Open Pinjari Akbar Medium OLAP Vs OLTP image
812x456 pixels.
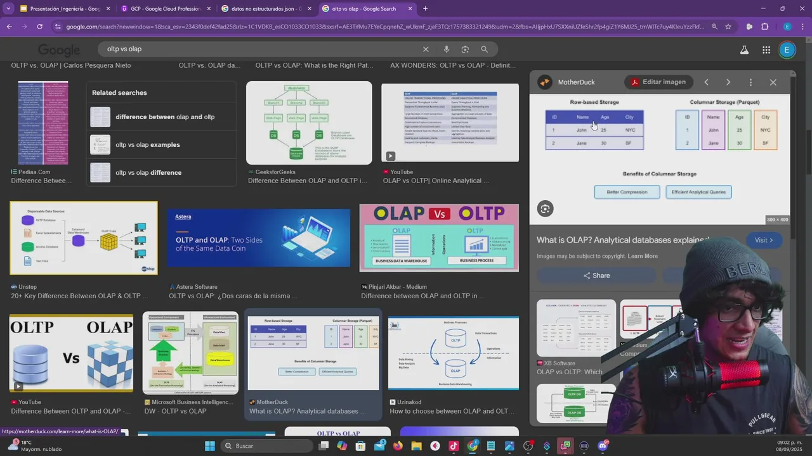[x=439, y=238]
